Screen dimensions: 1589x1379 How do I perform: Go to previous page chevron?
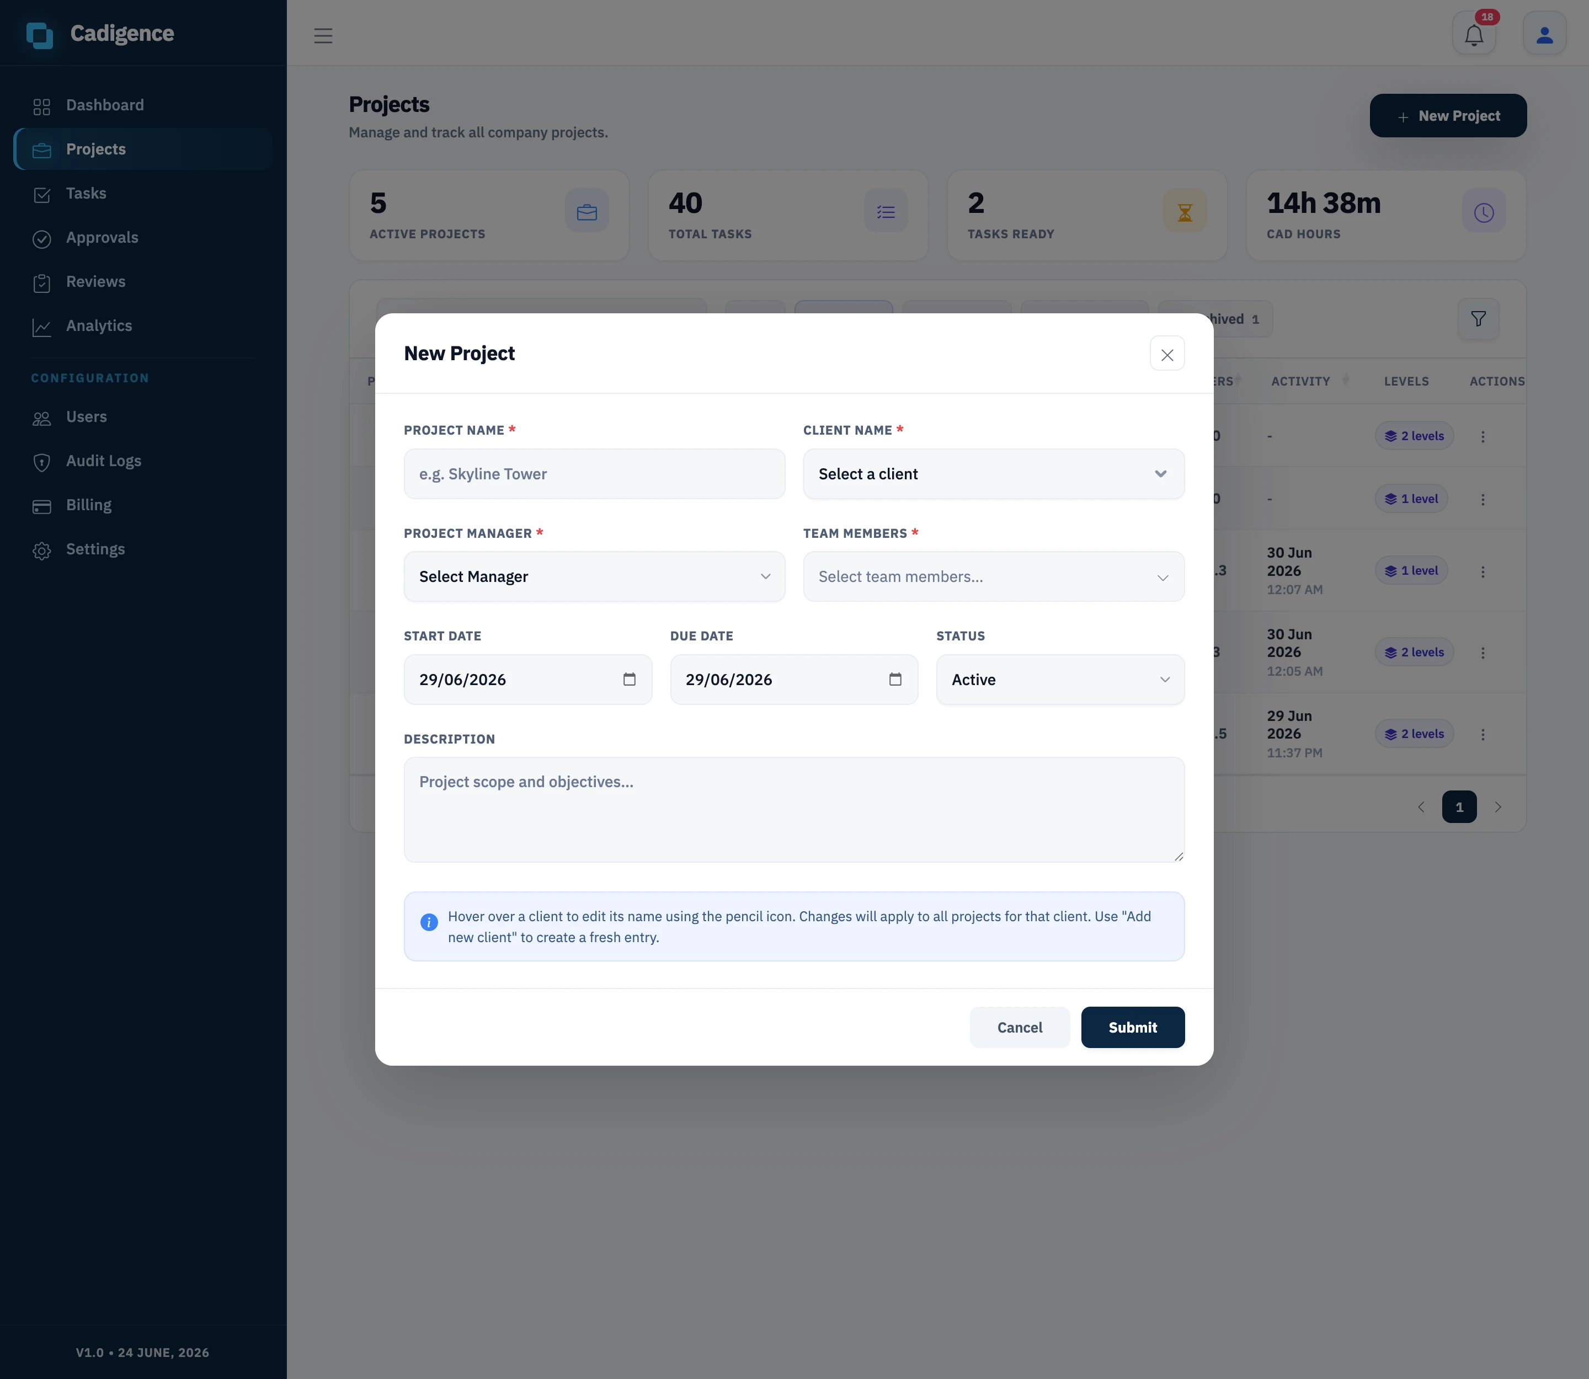pyautogui.click(x=1421, y=807)
